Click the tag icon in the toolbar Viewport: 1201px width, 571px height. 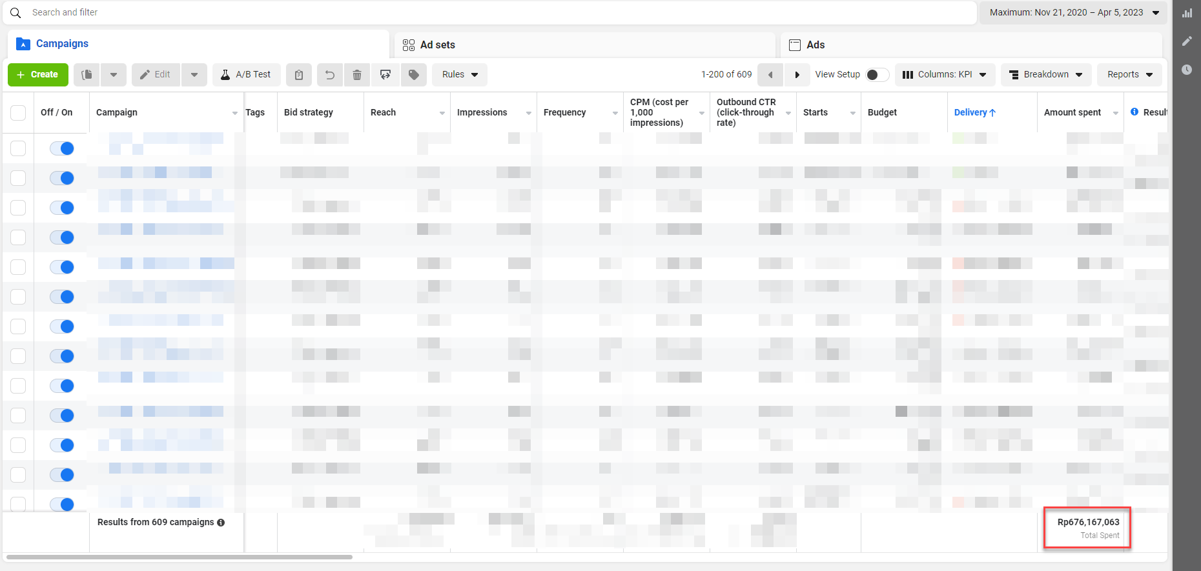tap(414, 75)
